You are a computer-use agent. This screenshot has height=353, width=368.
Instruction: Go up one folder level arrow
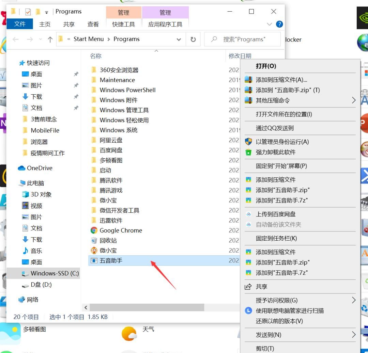[x=50, y=39]
